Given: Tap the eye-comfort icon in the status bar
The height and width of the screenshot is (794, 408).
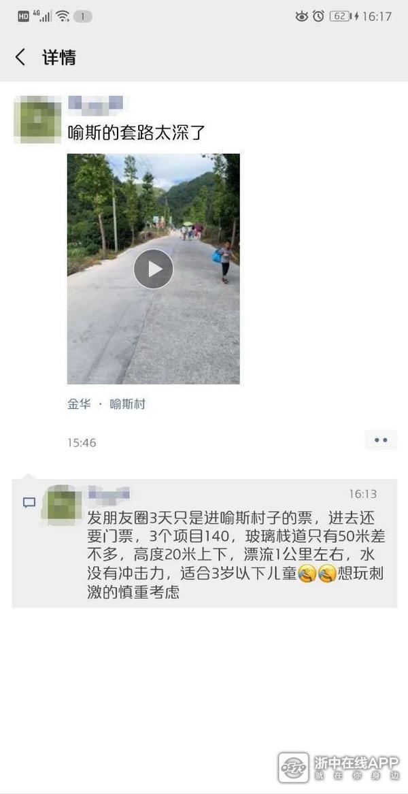Looking at the screenshot, I should tap(302, 16).
